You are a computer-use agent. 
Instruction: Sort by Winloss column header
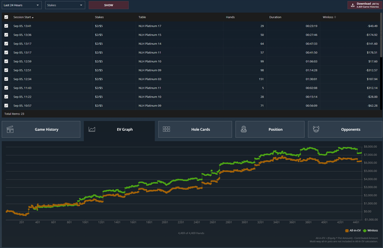click(x=329, y=17)
